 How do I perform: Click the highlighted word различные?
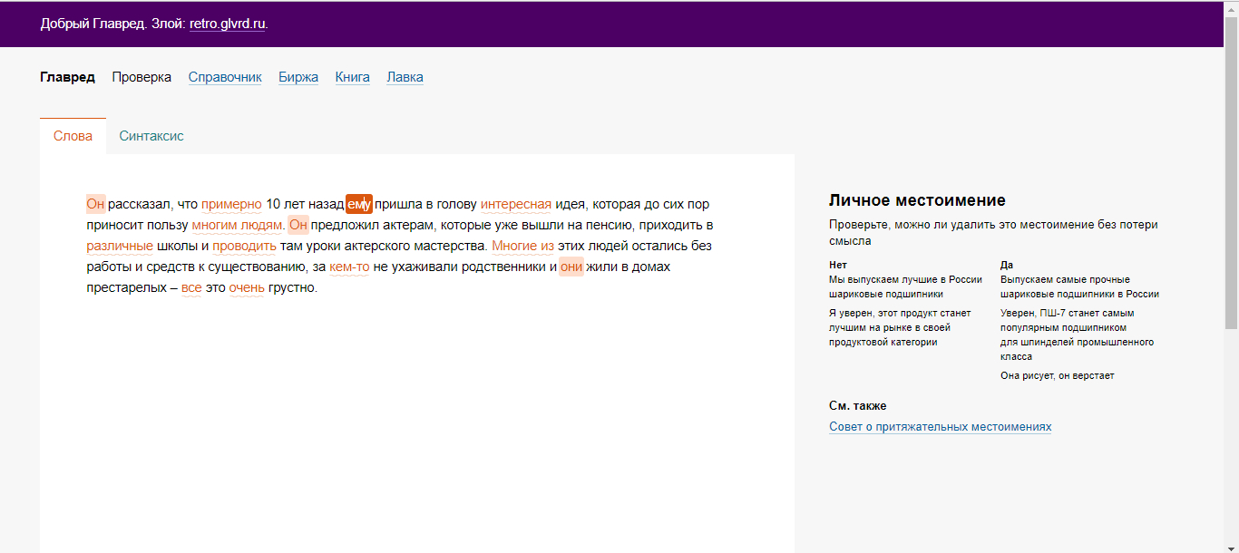(120, 246)
